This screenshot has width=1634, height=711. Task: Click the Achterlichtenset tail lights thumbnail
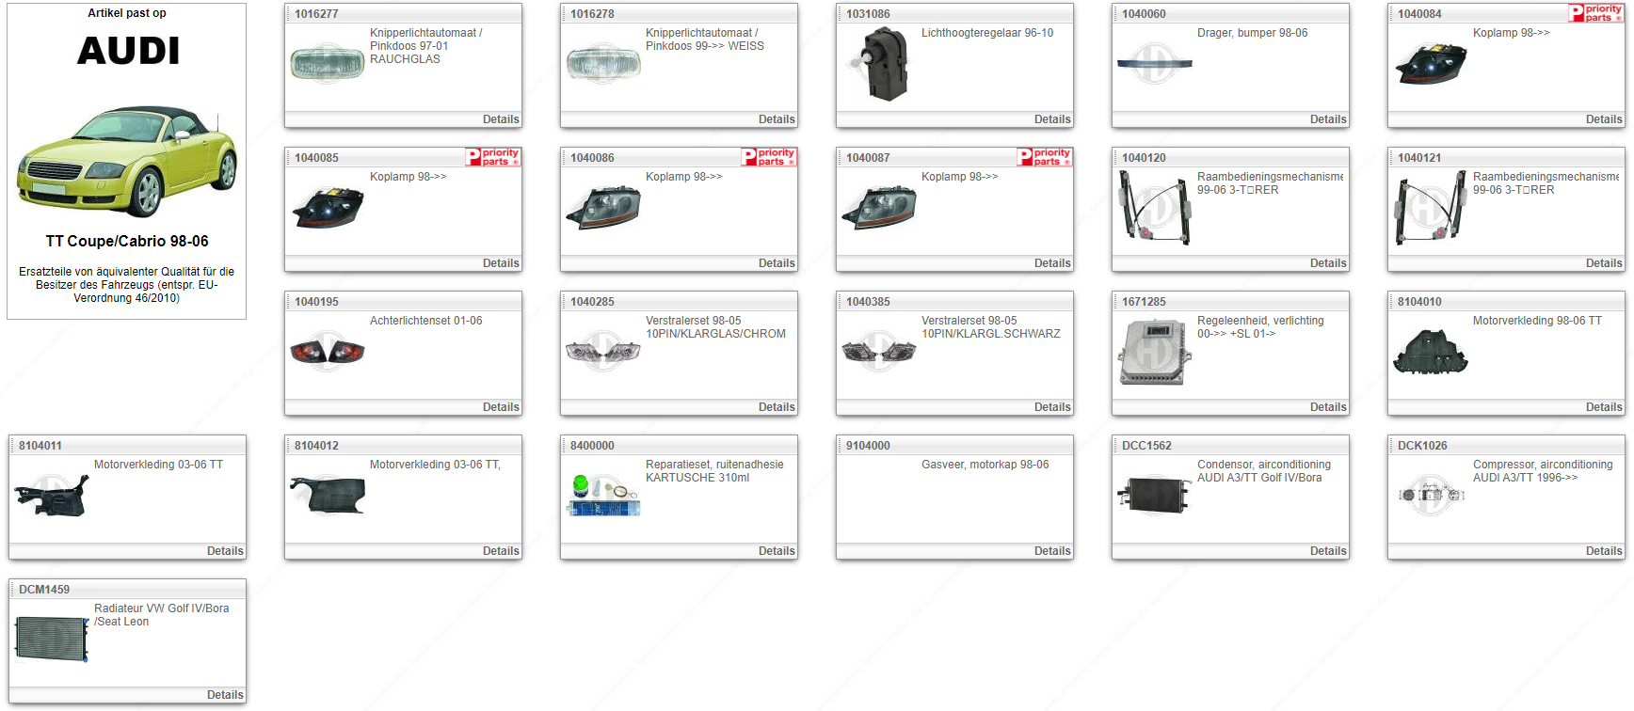coord(327,352)
